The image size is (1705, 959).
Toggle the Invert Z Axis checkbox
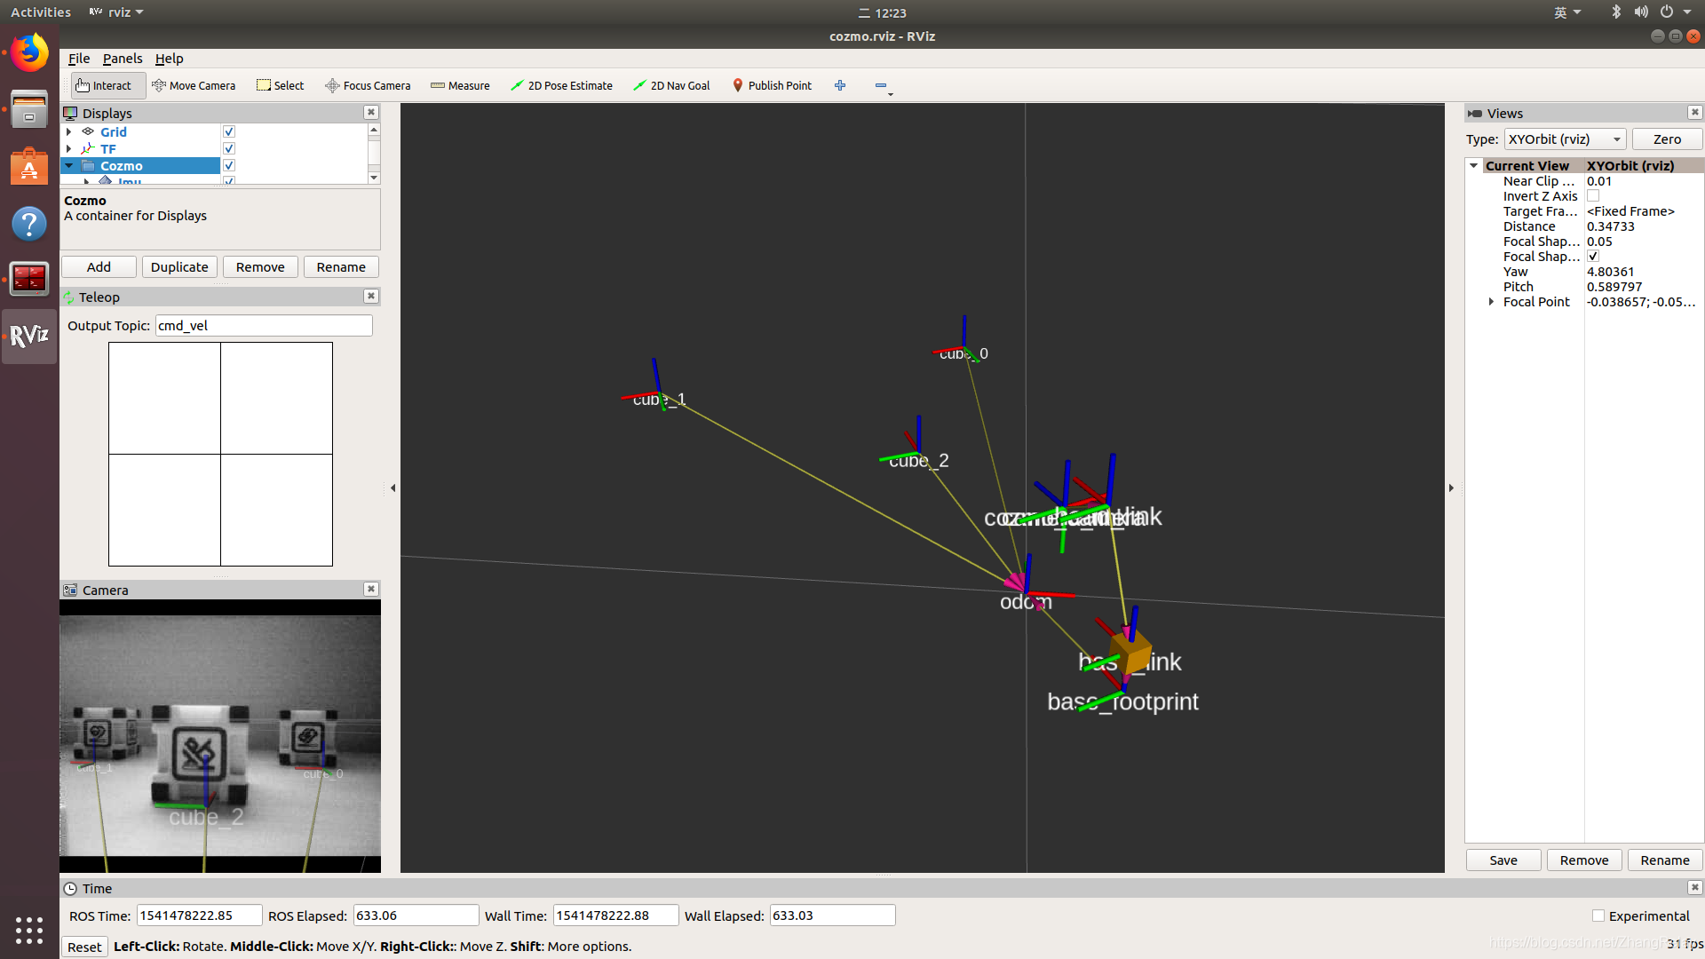pyautogui.click(x=1593, y=196)
